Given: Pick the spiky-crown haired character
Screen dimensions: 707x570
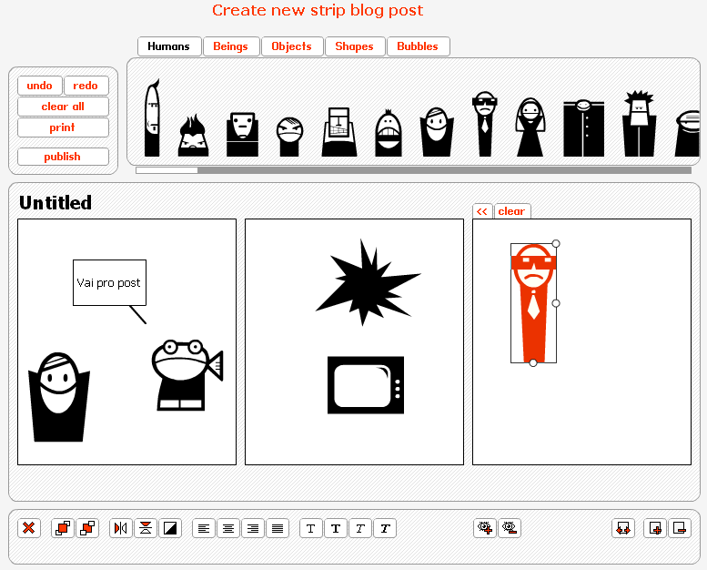Looking at the screenshot, I should point(639,124).
